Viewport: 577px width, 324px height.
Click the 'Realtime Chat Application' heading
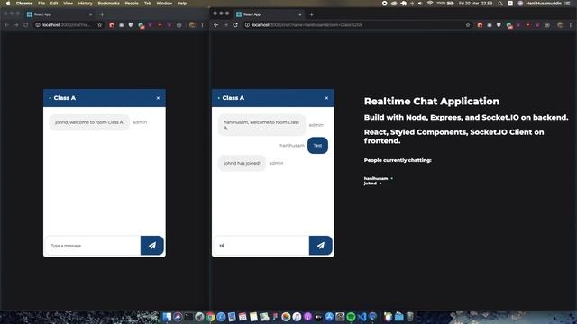(x=432, y=102)
